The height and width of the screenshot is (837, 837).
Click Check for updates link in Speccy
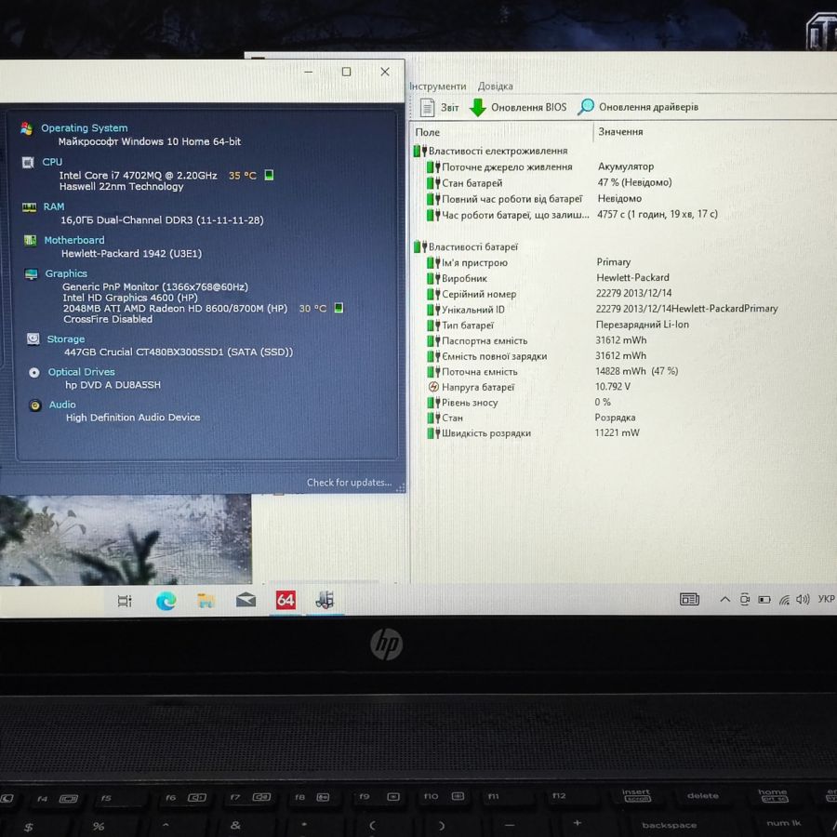349,483
